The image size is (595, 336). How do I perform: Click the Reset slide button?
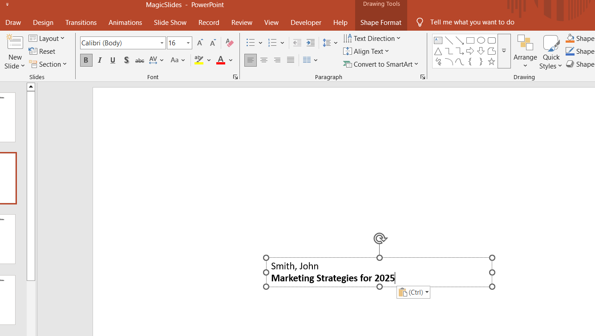[x=42, y=51]
